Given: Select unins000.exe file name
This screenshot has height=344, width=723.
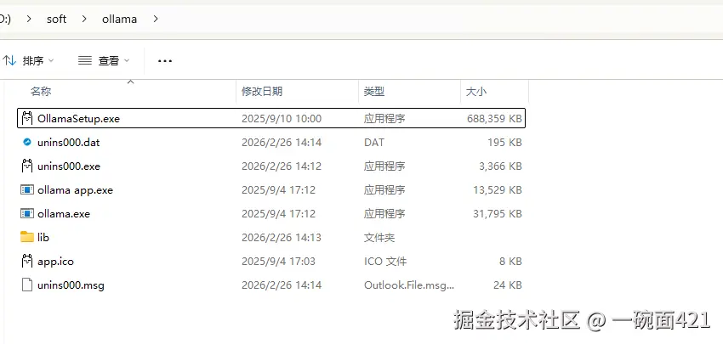Looking at the screenshot, I should [x=69, y=166].
